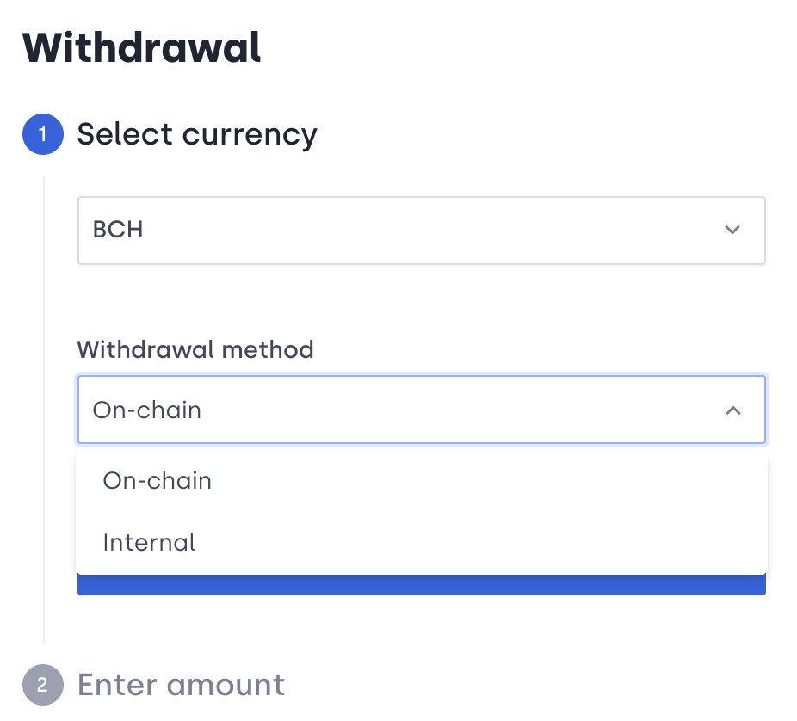Click the Withdrawal page heading
Image resolution: width=797 pixels, height=721 pixels.
click(142, 48)
